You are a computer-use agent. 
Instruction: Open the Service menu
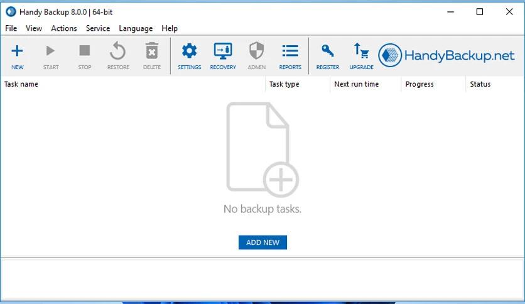coord(98,28)
